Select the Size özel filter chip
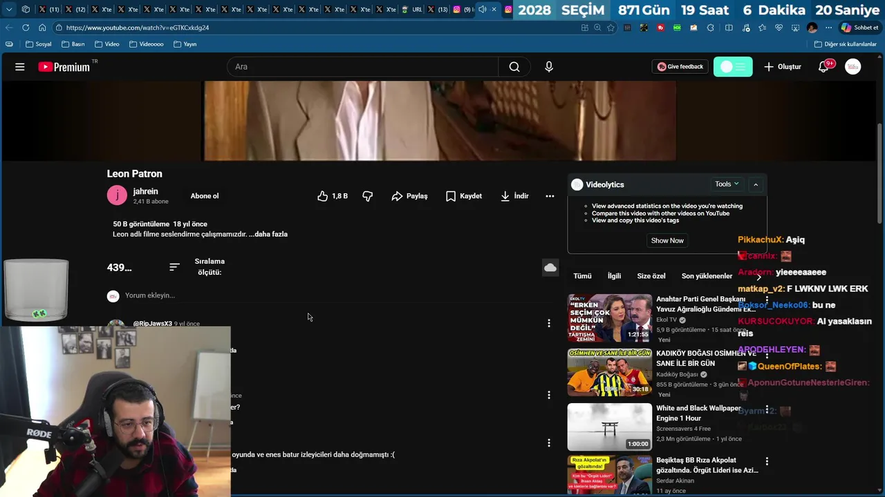Viewport: 885px width, 497px height. click(x=651, y=276)
